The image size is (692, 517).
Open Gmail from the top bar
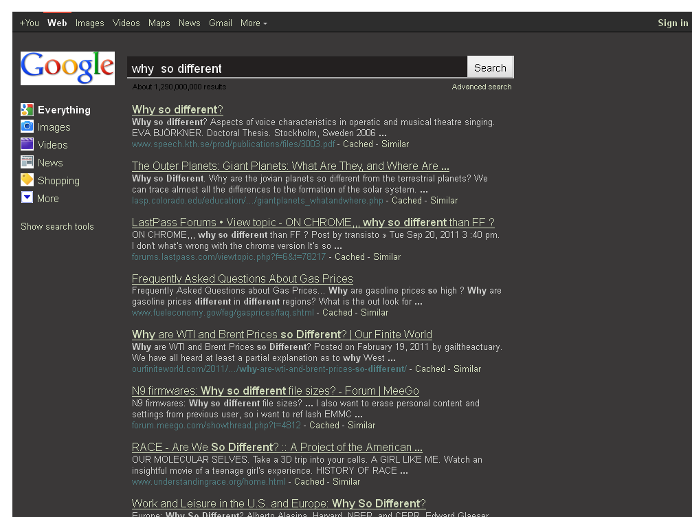pos(220,23)
